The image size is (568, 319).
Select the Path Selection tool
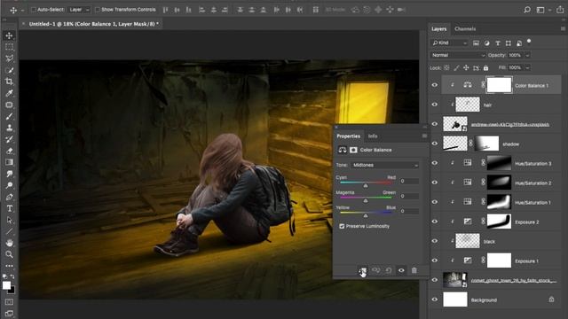[x=10, y=220]
